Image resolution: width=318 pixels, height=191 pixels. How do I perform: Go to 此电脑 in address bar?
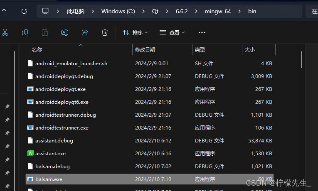click(76, 11)
